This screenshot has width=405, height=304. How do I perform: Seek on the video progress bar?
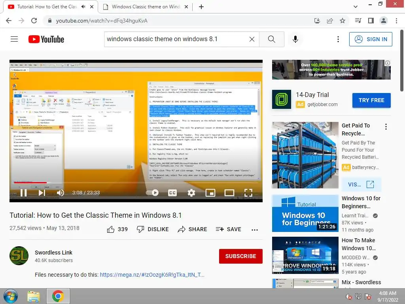tap(136, 182)
